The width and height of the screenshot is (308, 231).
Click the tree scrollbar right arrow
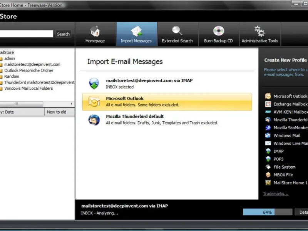[x=71, y=104]
